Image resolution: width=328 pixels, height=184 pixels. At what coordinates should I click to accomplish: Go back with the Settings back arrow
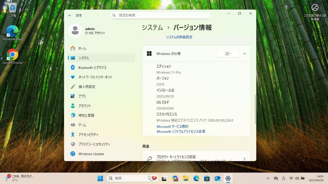tap(70, 15)
